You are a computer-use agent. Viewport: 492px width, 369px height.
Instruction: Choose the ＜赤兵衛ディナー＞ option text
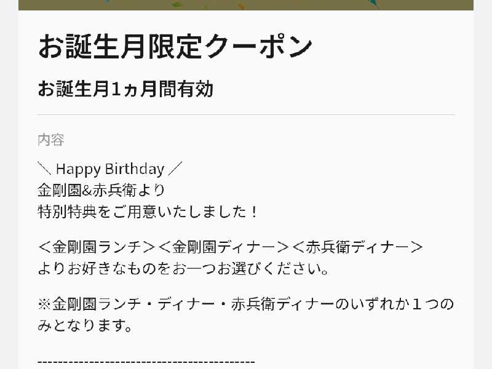point(357,247)
